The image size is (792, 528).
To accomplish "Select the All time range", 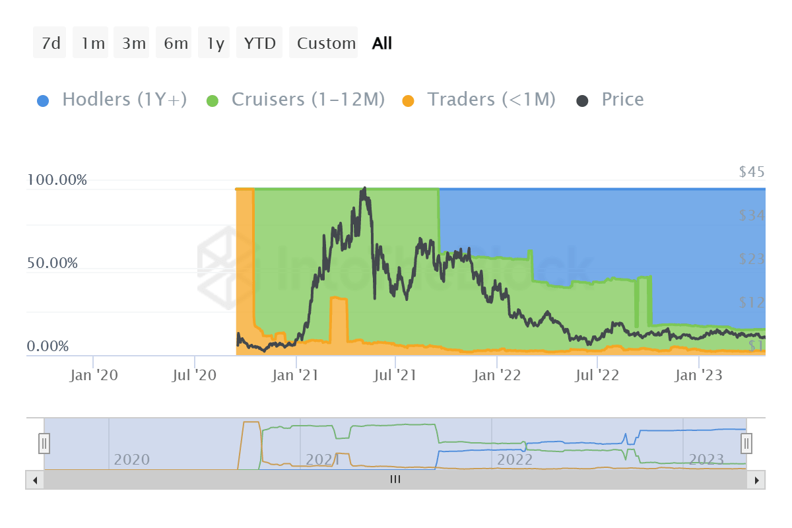I will (x=381, y=44).
